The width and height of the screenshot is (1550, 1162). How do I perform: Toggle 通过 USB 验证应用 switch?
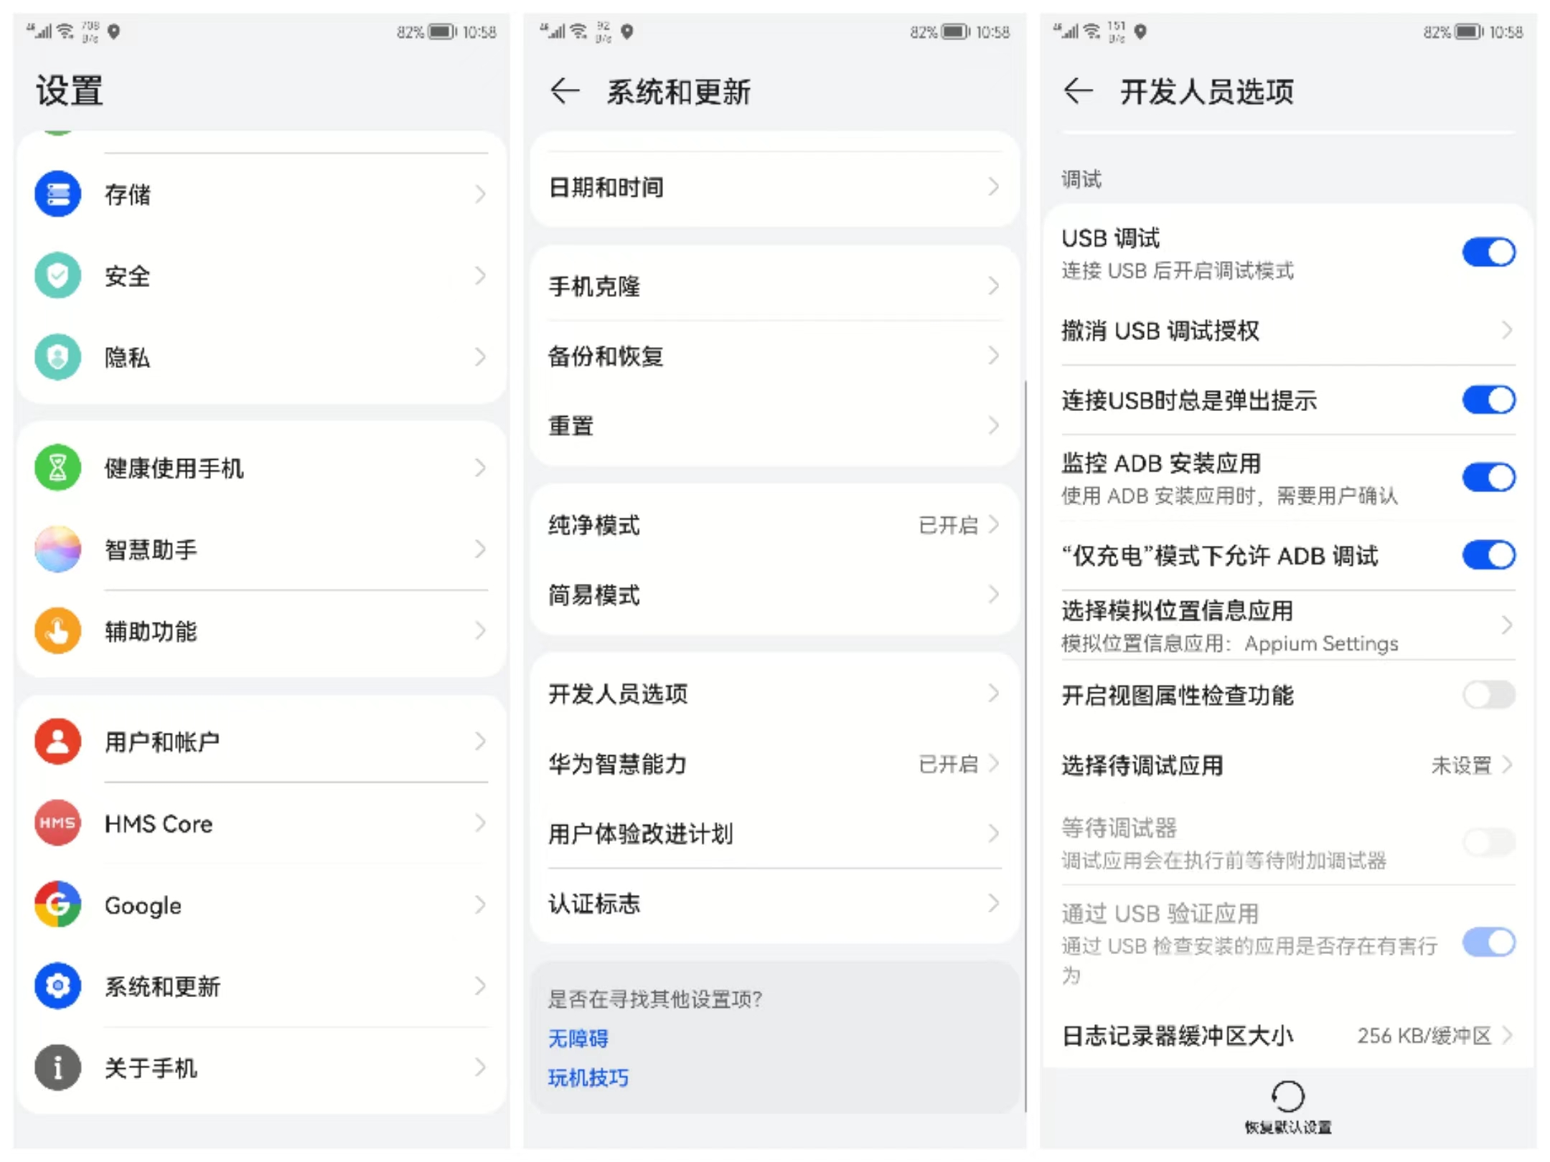pyautogui.click(x=1489, y=943)
